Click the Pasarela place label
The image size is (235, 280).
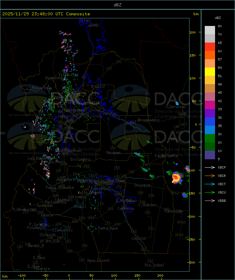coord(42,269)
